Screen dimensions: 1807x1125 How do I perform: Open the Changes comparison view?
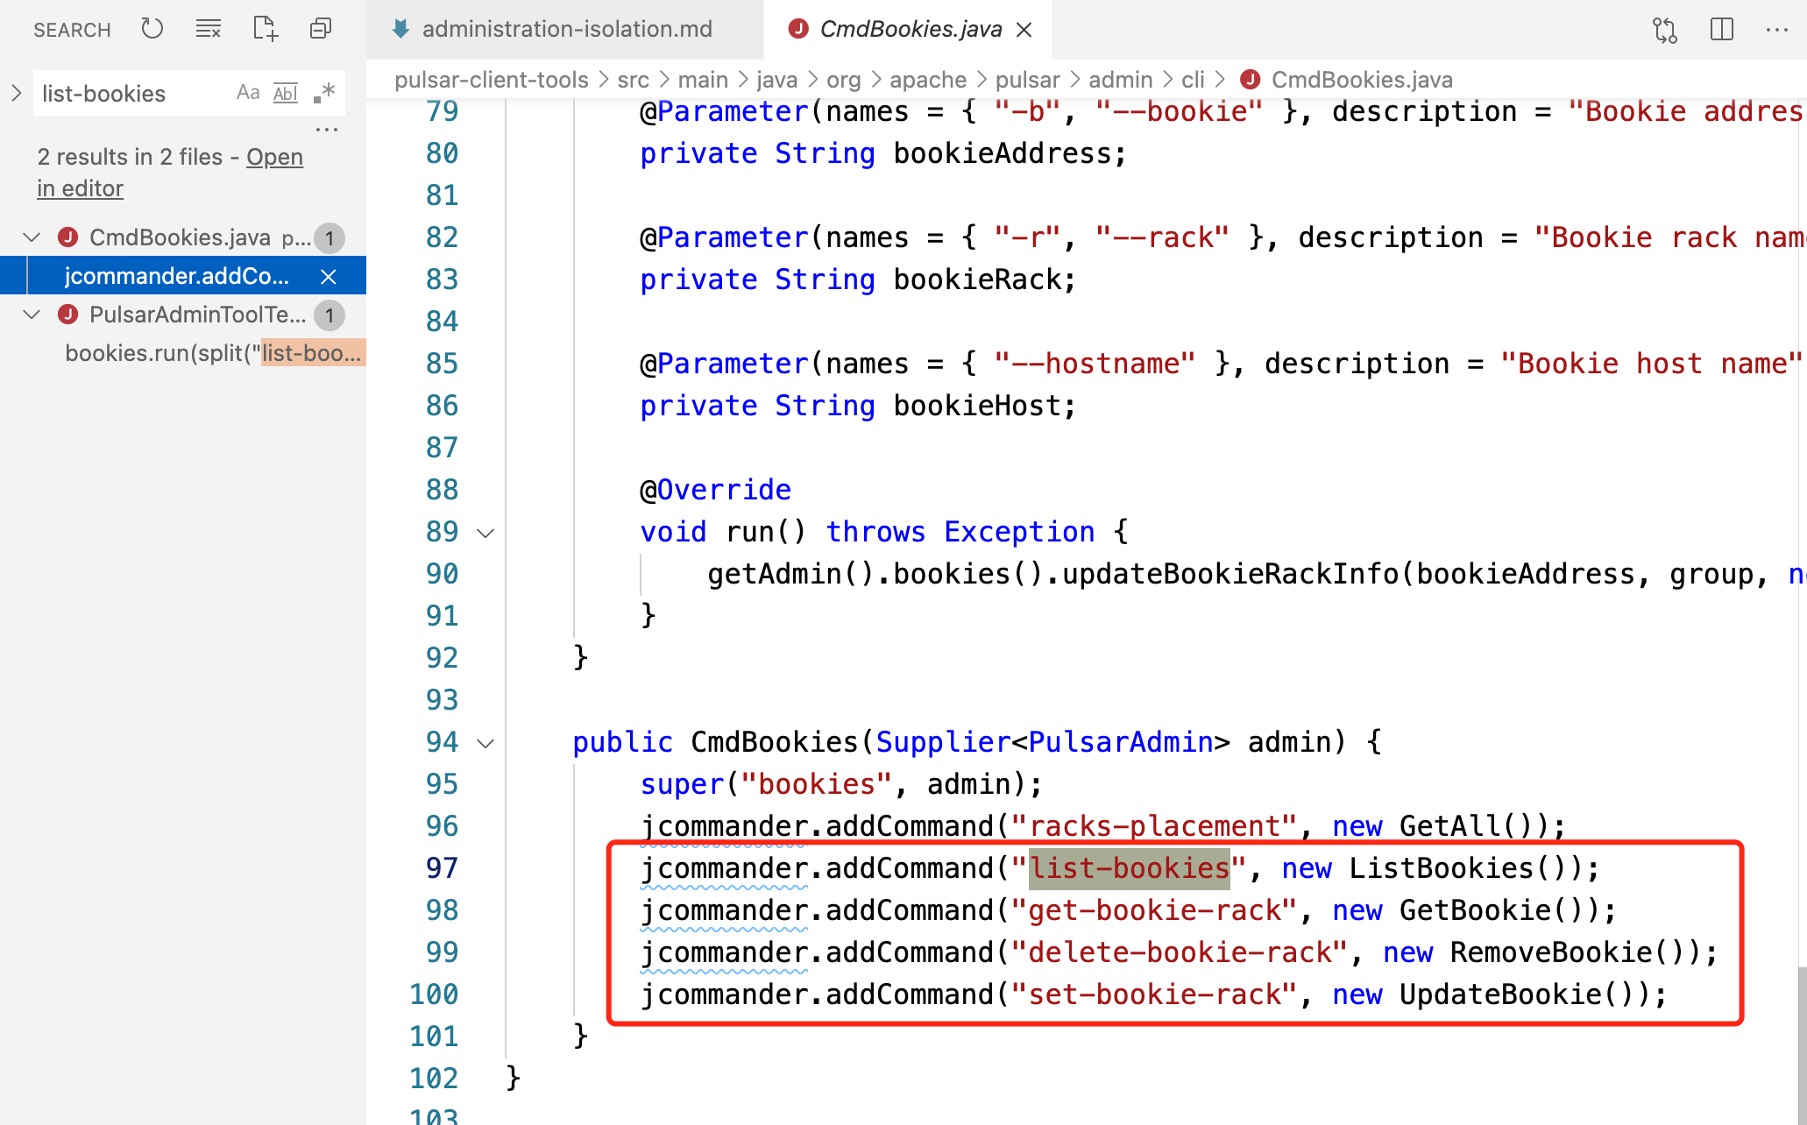tap(1663, 29)
